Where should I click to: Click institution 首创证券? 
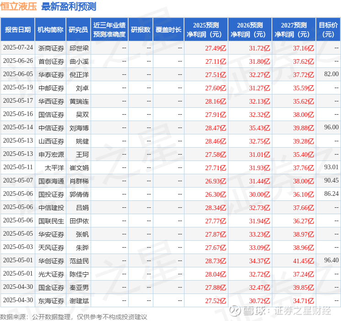pyautogui.click(x=51, y=61)
